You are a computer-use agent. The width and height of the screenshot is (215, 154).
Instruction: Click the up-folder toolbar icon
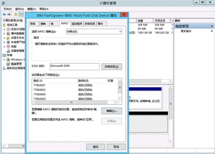16,14
